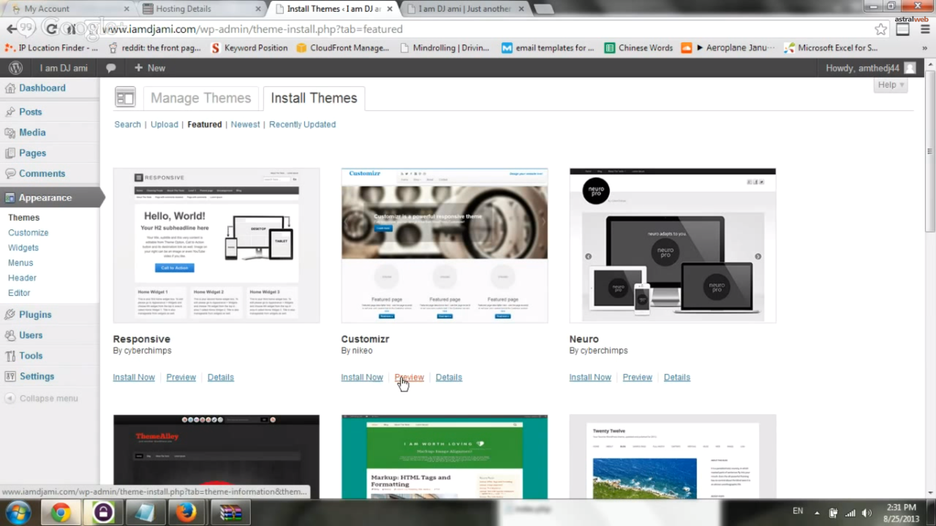Screen dimensions: 936x526
Task: Install Now the Responsive theme
Action: coord(134,377)
